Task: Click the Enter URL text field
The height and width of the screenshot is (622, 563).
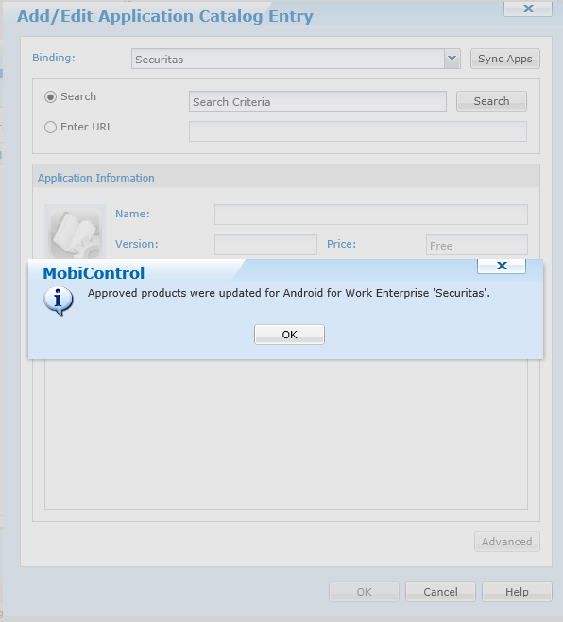Action: (358, 131)
